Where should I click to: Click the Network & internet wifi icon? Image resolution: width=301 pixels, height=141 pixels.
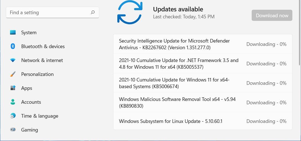coord(13,60)
